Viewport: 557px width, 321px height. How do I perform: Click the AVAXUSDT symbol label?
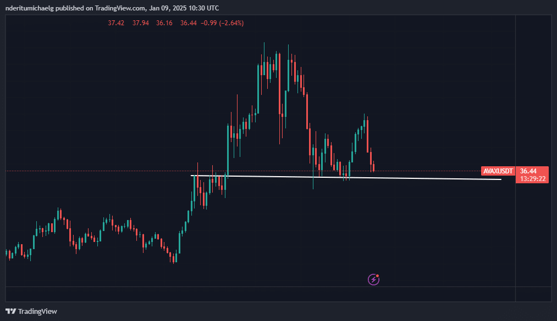[498, 171]
